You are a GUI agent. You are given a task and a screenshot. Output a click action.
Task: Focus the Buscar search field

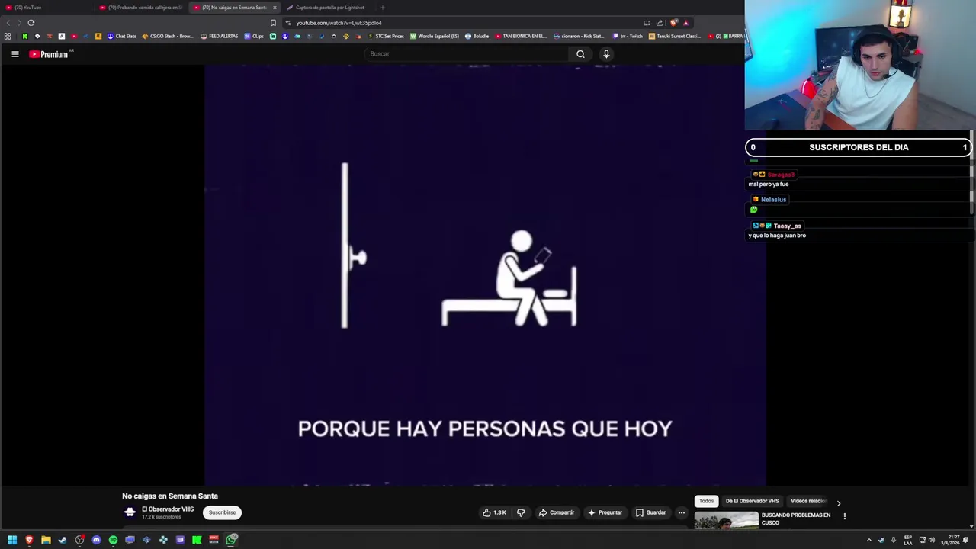pos(467,54)
